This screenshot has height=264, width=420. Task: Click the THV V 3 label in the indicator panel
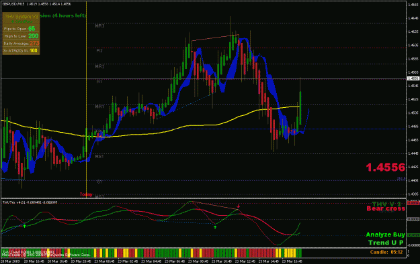click(x=386, y=204)
